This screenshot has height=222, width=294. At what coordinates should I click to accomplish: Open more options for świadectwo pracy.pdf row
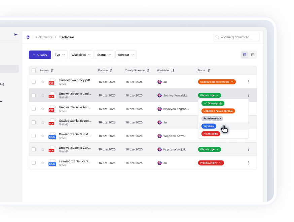[x=249, y=82]
